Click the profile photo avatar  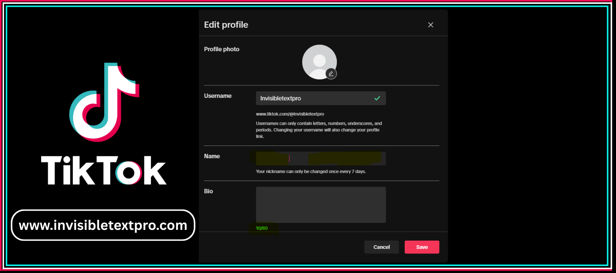tap(319, 62)
